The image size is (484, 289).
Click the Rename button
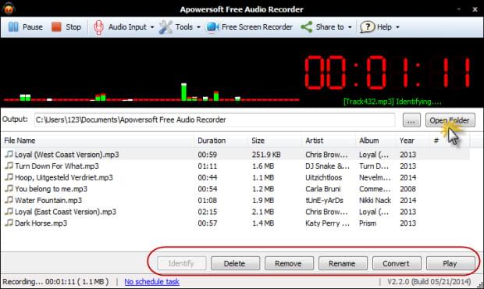coord(343,263)
